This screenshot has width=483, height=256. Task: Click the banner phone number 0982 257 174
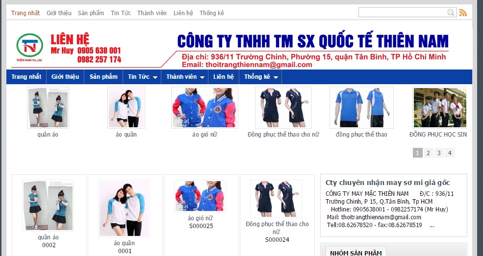(99, 60)
